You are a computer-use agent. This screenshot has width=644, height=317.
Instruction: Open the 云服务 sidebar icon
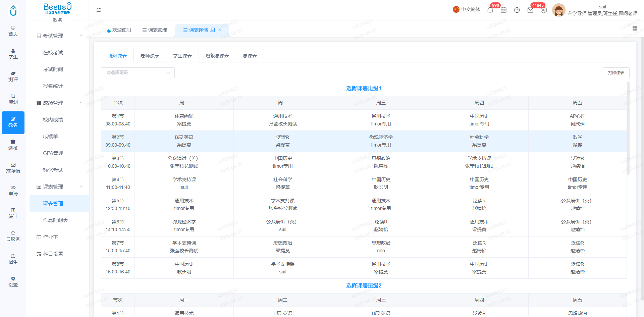tap(13, 236)
